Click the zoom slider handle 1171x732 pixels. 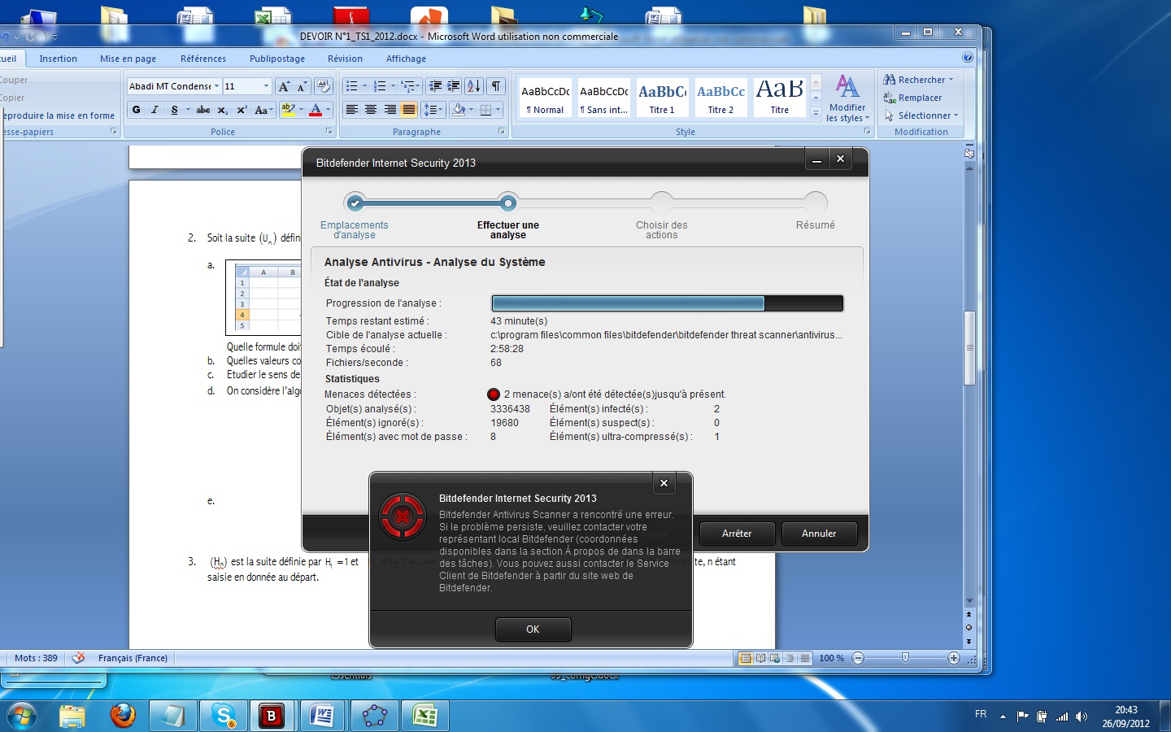(905, 658)
